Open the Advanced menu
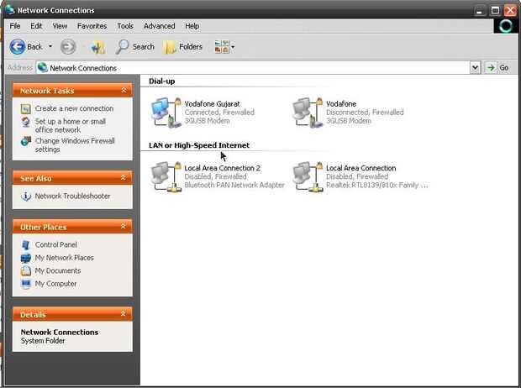The image size is (521, 388). coord(159,26)
